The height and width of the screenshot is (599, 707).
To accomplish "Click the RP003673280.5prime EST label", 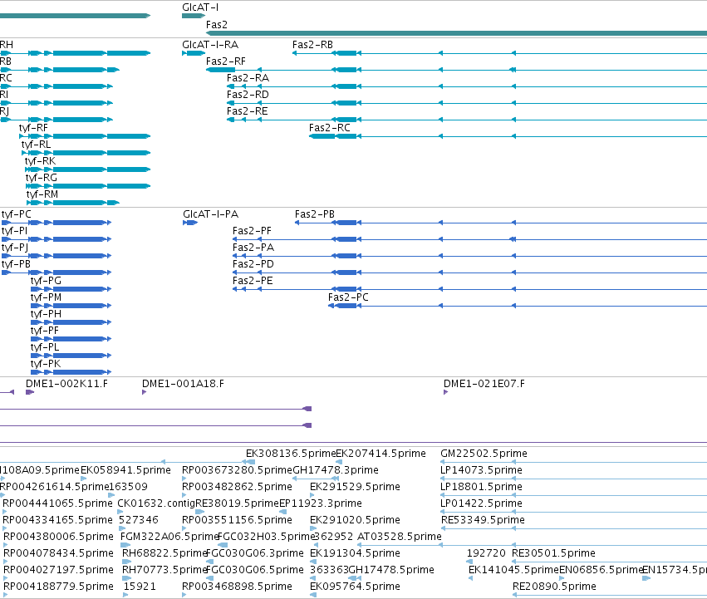I will point(237,470).
